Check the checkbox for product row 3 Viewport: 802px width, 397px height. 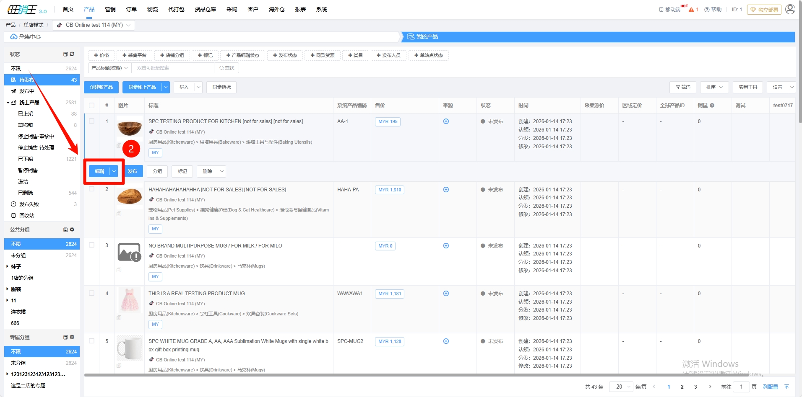pos(91,245)
